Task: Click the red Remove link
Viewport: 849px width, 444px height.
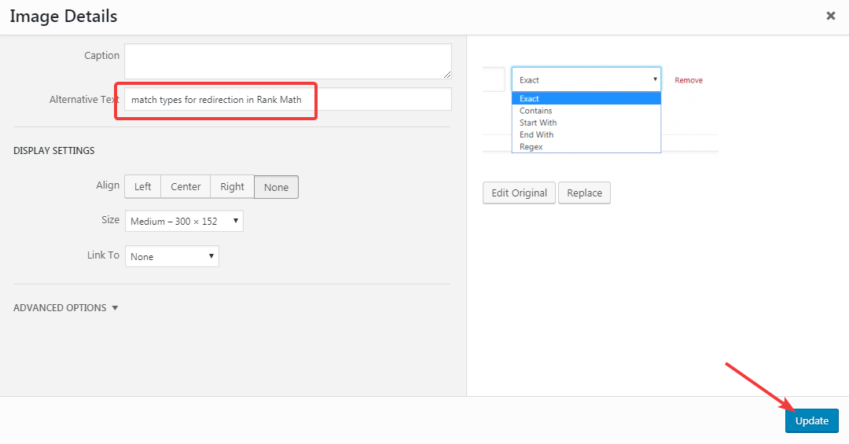Action: (x=689, y=80)
